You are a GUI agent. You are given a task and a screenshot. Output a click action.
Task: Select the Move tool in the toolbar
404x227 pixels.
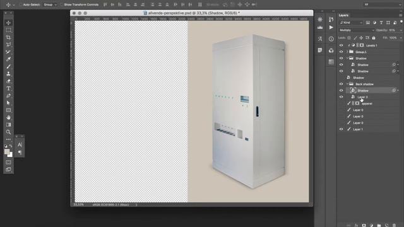click(8, 23)
